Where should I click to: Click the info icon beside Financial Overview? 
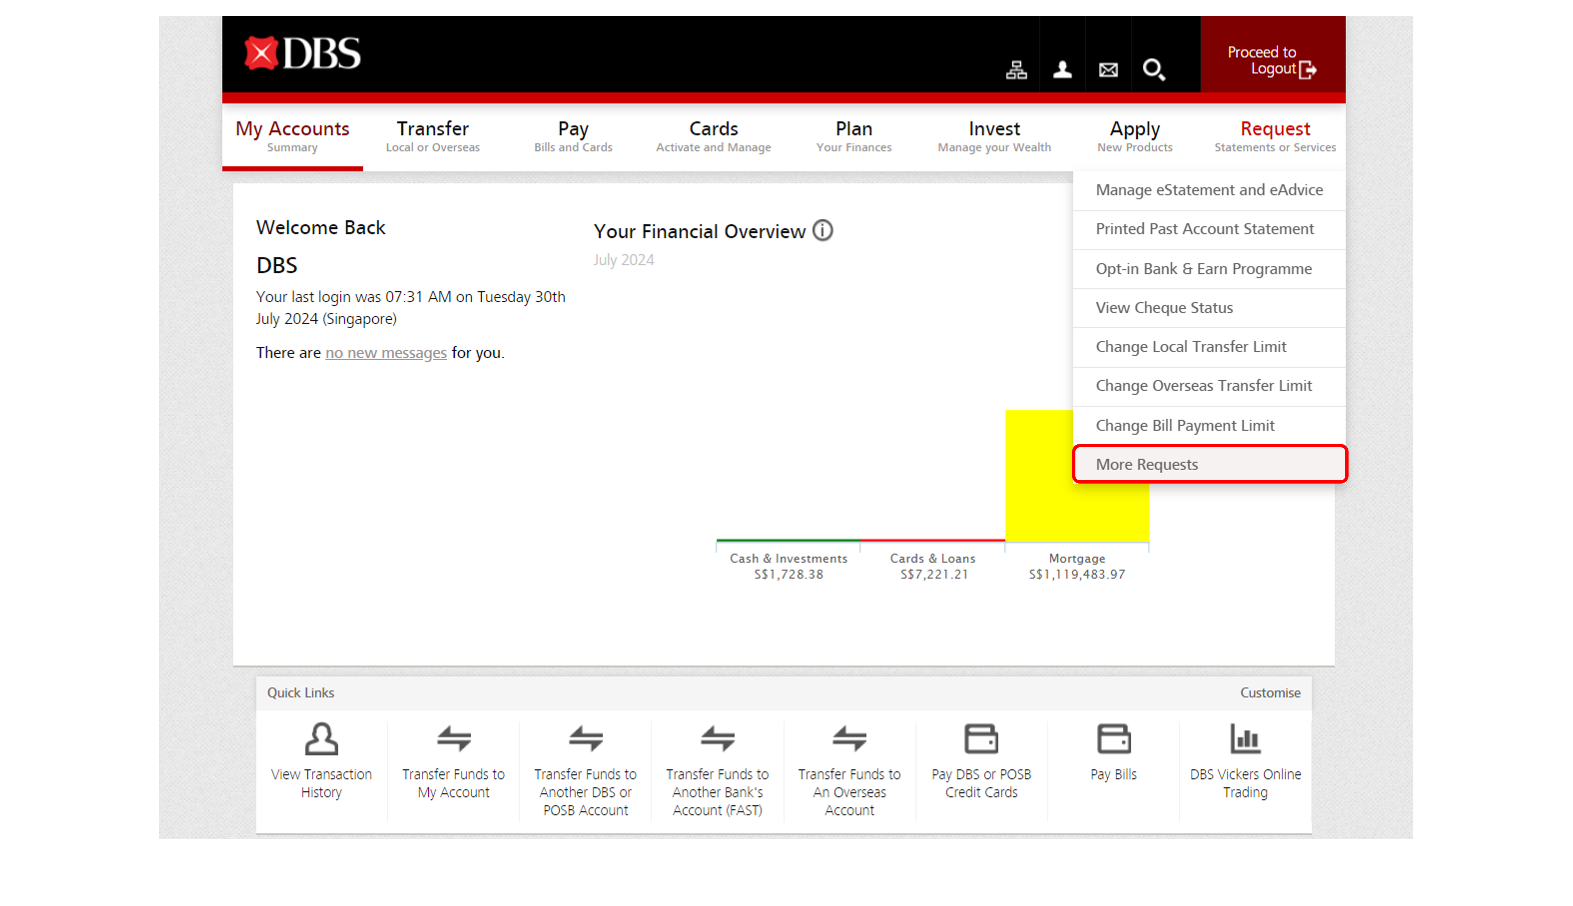point(823,231)
